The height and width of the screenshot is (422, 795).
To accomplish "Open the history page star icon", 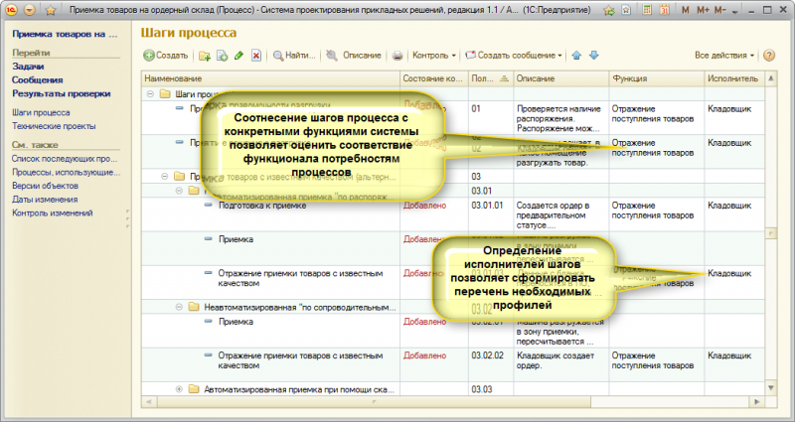I will 627,10.
